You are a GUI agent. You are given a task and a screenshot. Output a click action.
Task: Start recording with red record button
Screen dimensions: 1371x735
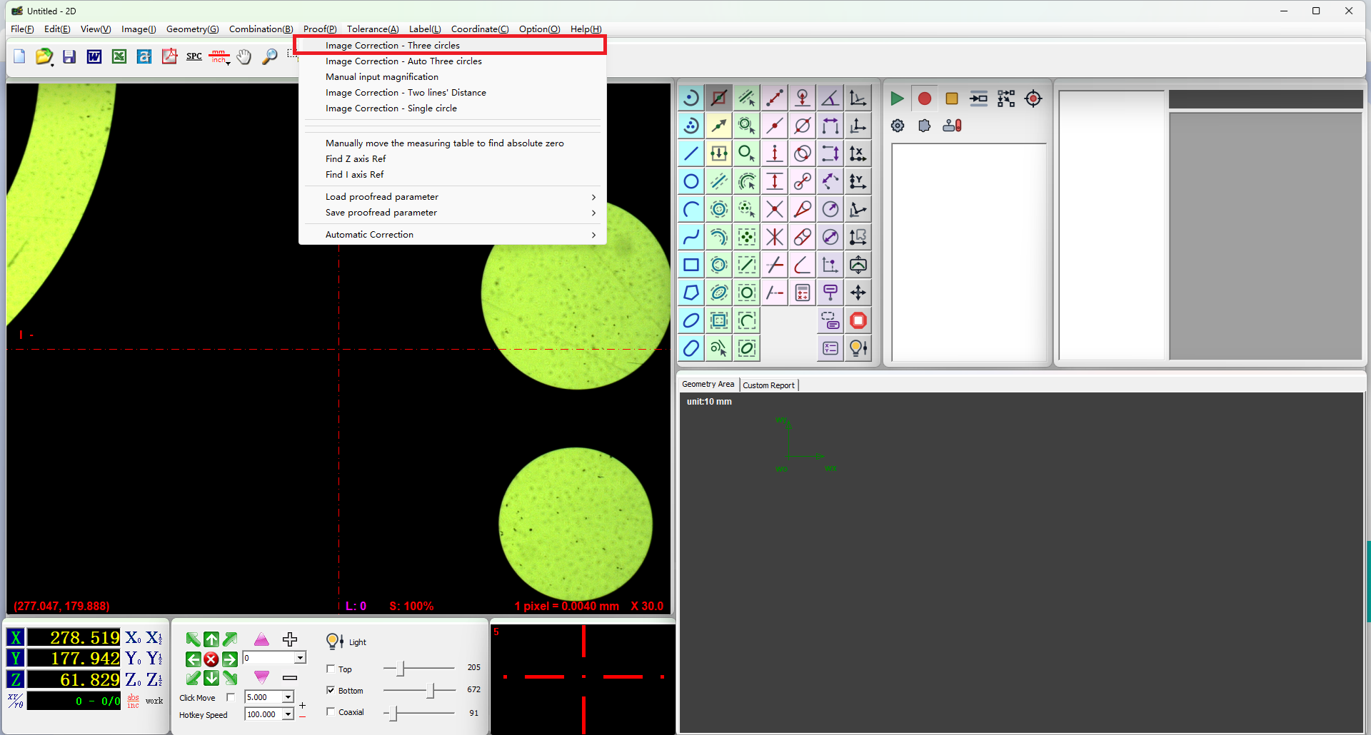924,98
